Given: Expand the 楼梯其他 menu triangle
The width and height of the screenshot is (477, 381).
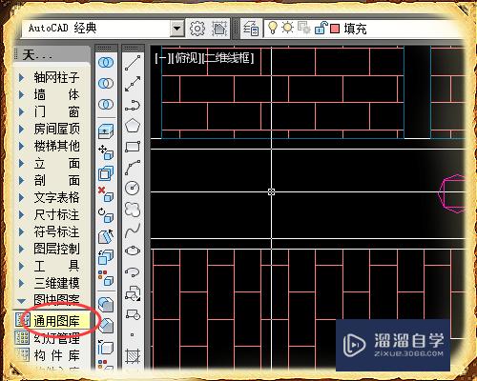Looking at the screenshot, I should pos(21,146).
